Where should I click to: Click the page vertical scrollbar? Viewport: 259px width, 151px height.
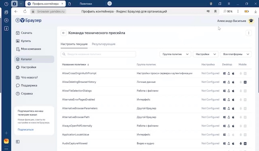point(258,55)
